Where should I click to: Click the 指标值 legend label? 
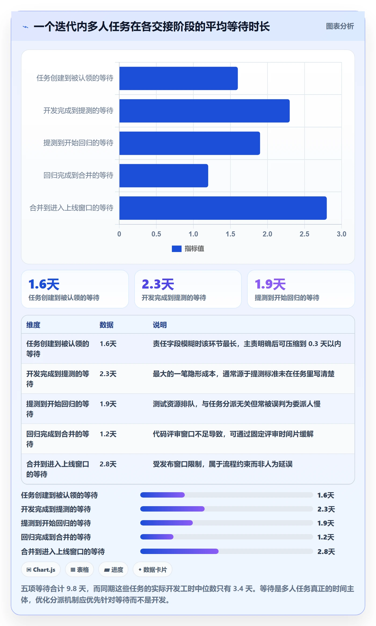194,249
